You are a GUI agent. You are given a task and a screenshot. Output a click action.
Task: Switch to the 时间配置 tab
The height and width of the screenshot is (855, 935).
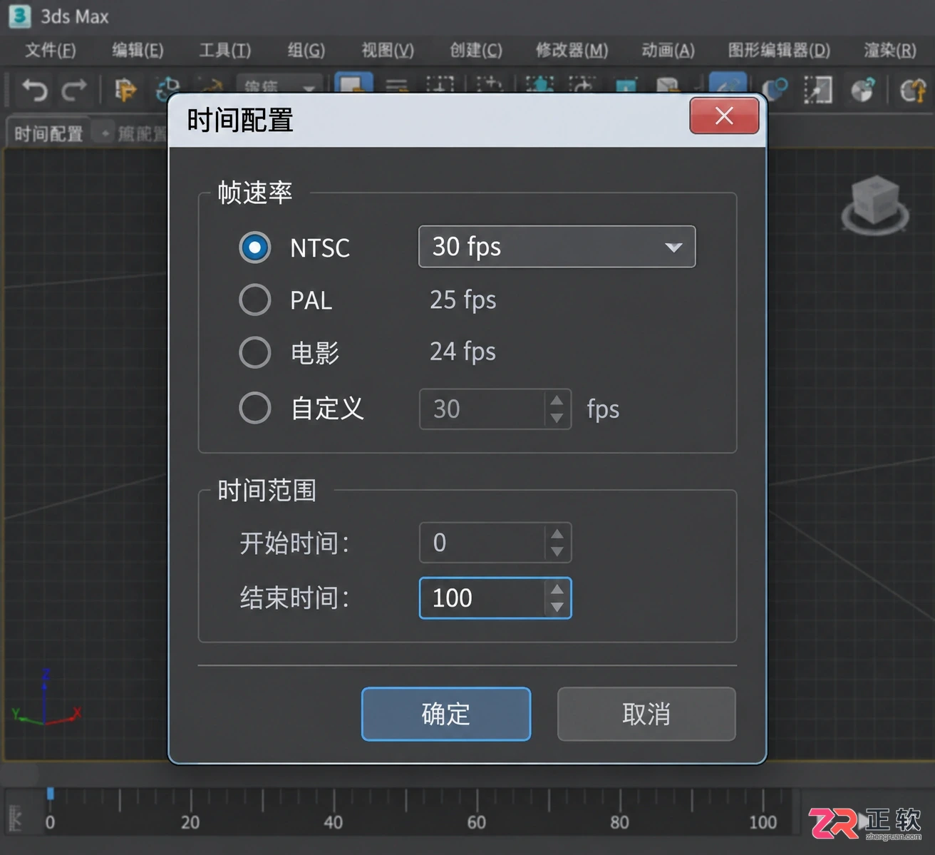(48, 133)
